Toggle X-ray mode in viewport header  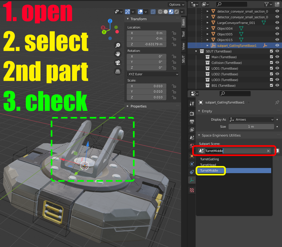pos(153,12)
